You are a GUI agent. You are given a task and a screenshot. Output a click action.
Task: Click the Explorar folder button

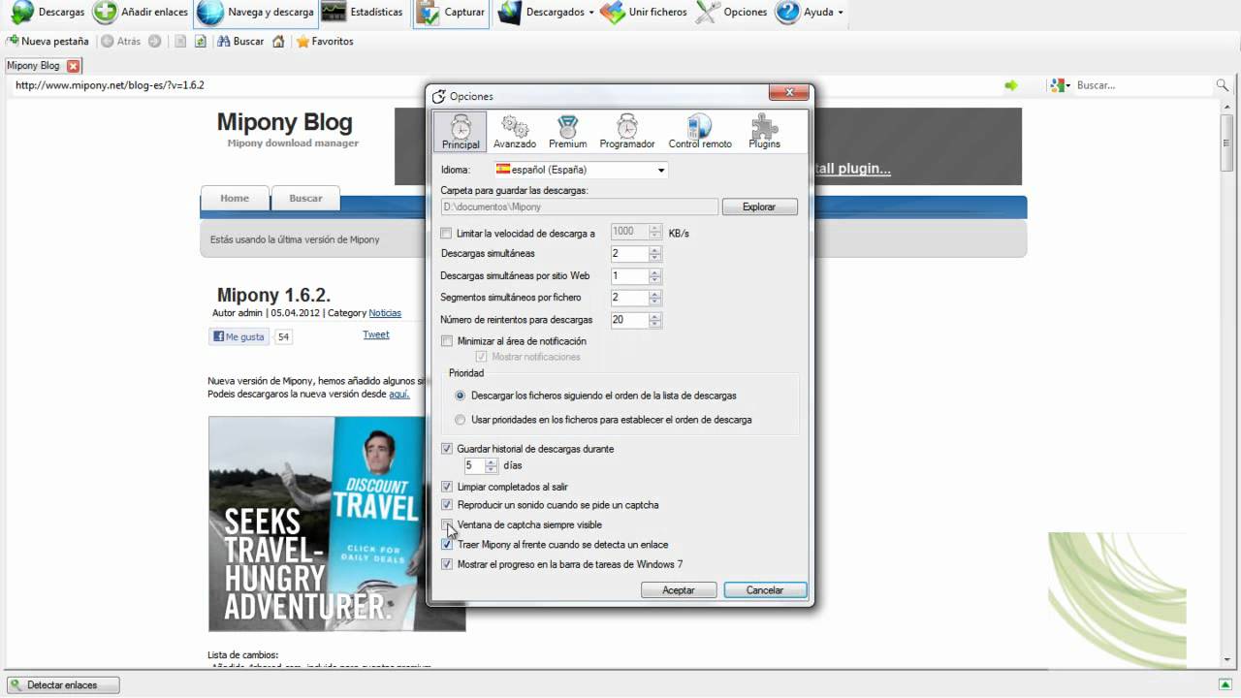coord(759,206)
